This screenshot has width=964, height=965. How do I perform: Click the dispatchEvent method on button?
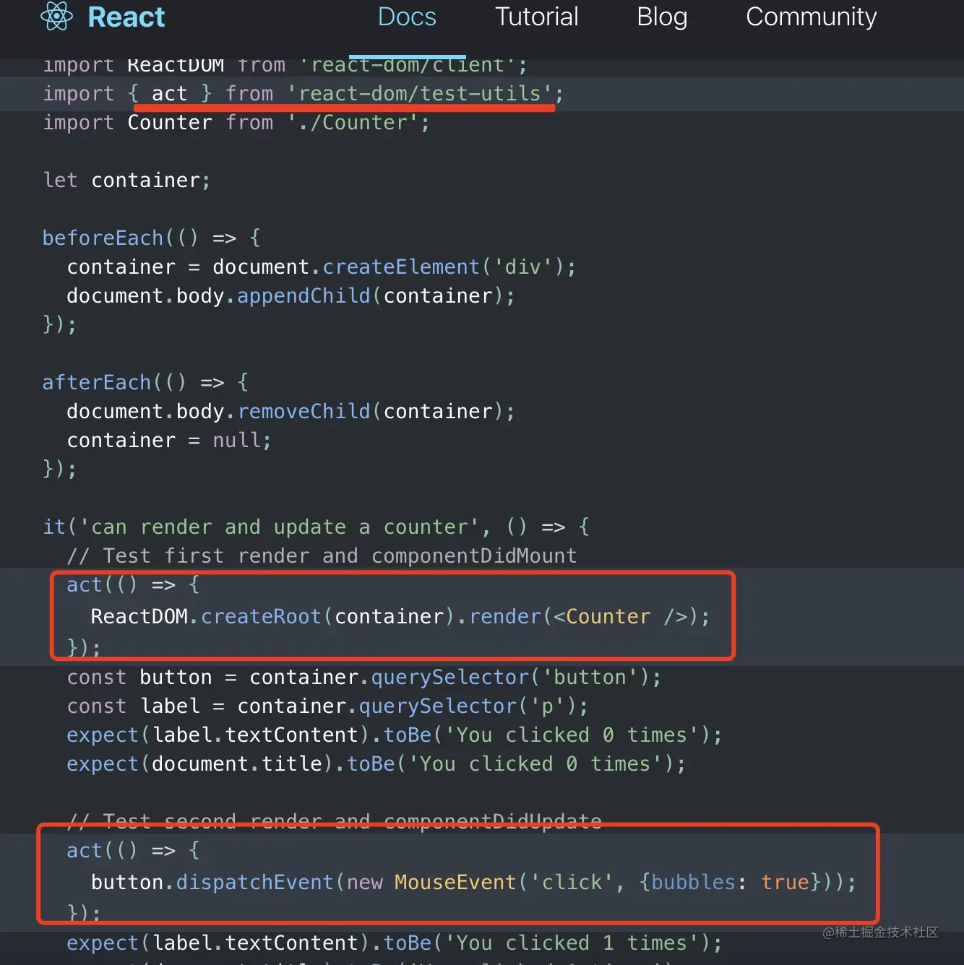pos(254,882)
